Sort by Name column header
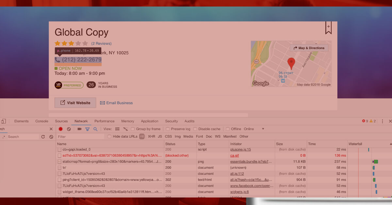The height and width of the screenshot is (205, 392). pyautogui.click(x=110, y=144)
